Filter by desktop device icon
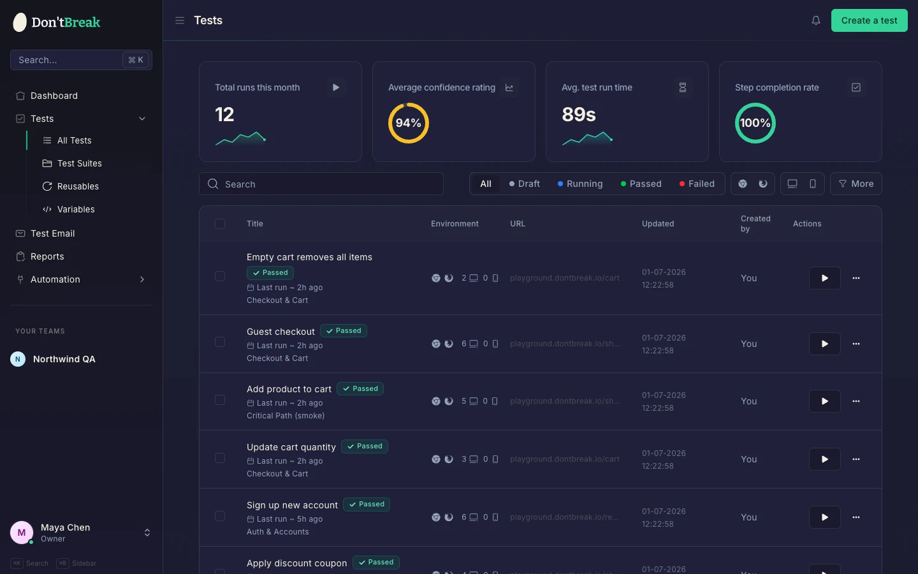 (x=792, y=184)
